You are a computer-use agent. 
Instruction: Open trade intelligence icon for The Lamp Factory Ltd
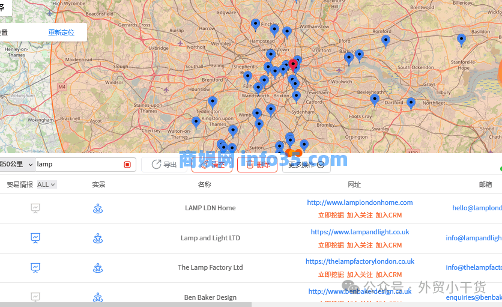click(x=35, y=267)
